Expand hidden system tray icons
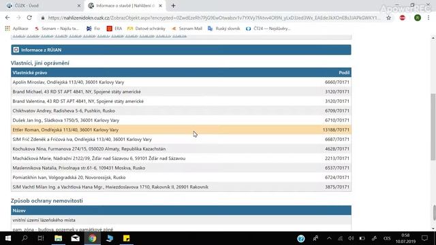The width and height of the screenshot is (436, 245). pyautogui.click(x=329, y=238)
